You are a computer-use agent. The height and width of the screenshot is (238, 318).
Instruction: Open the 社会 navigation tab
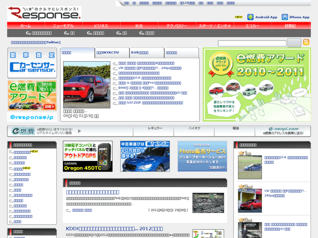139,26
